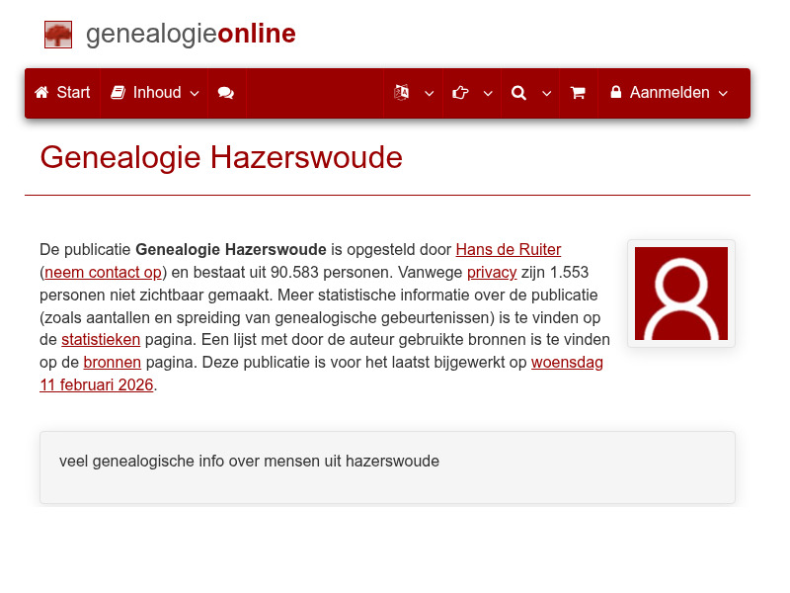Viewport: 790px width, 593px height.
Task: Click the book icon next to Inhoud
Action: (120, 93)
